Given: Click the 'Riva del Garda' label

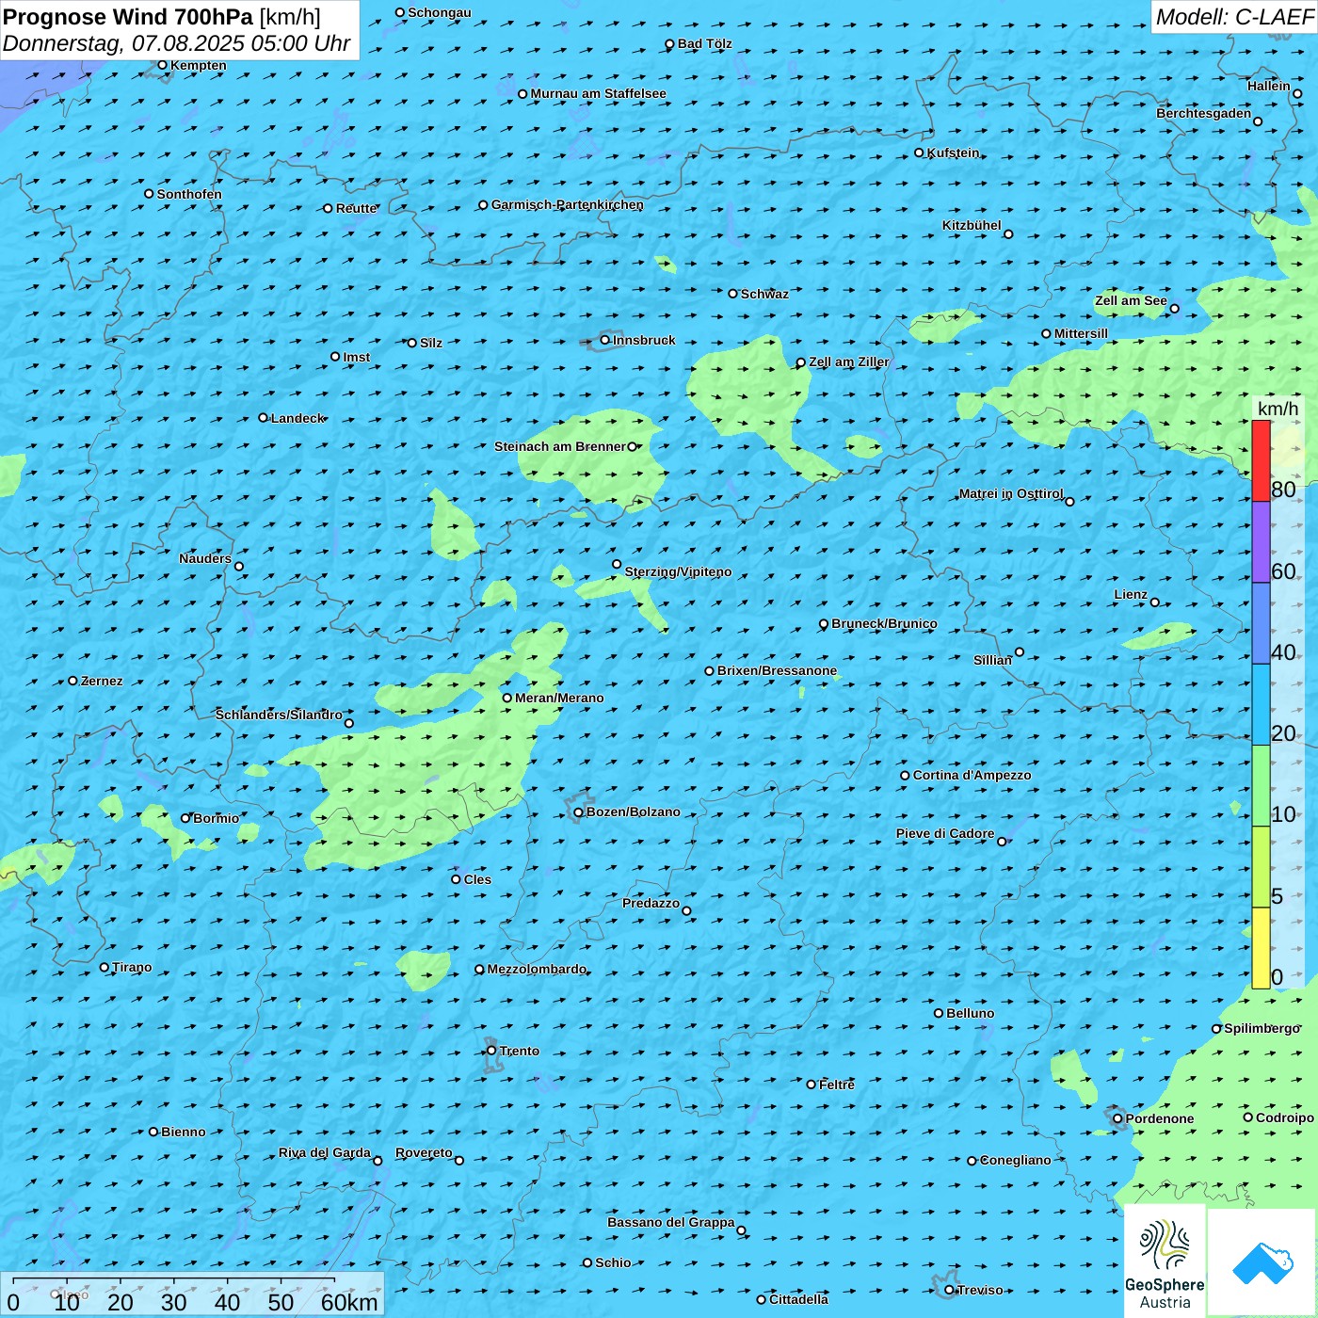Looking at the screenshot, I should coord(325,1152).
